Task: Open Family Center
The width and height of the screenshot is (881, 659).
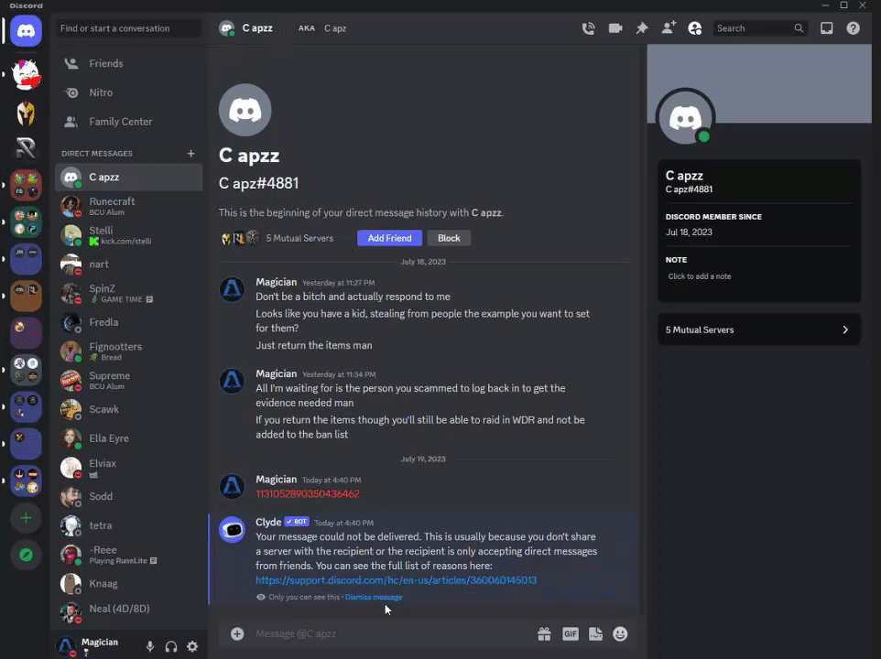Action: pos(129,122)
